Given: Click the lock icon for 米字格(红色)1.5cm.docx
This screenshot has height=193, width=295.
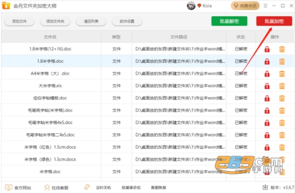Looking at the screenshot, I should tap(267, 147).
